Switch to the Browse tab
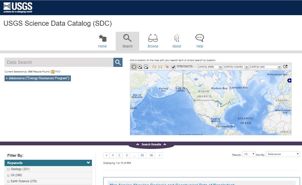The height and width of the screenshot is (185, 302). 153,41
